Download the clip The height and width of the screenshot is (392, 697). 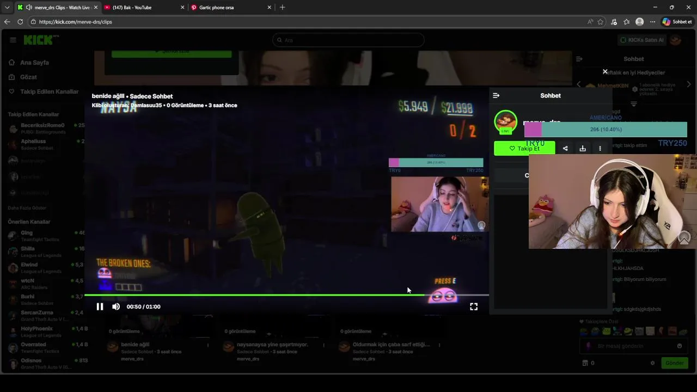tap(583, 148)
